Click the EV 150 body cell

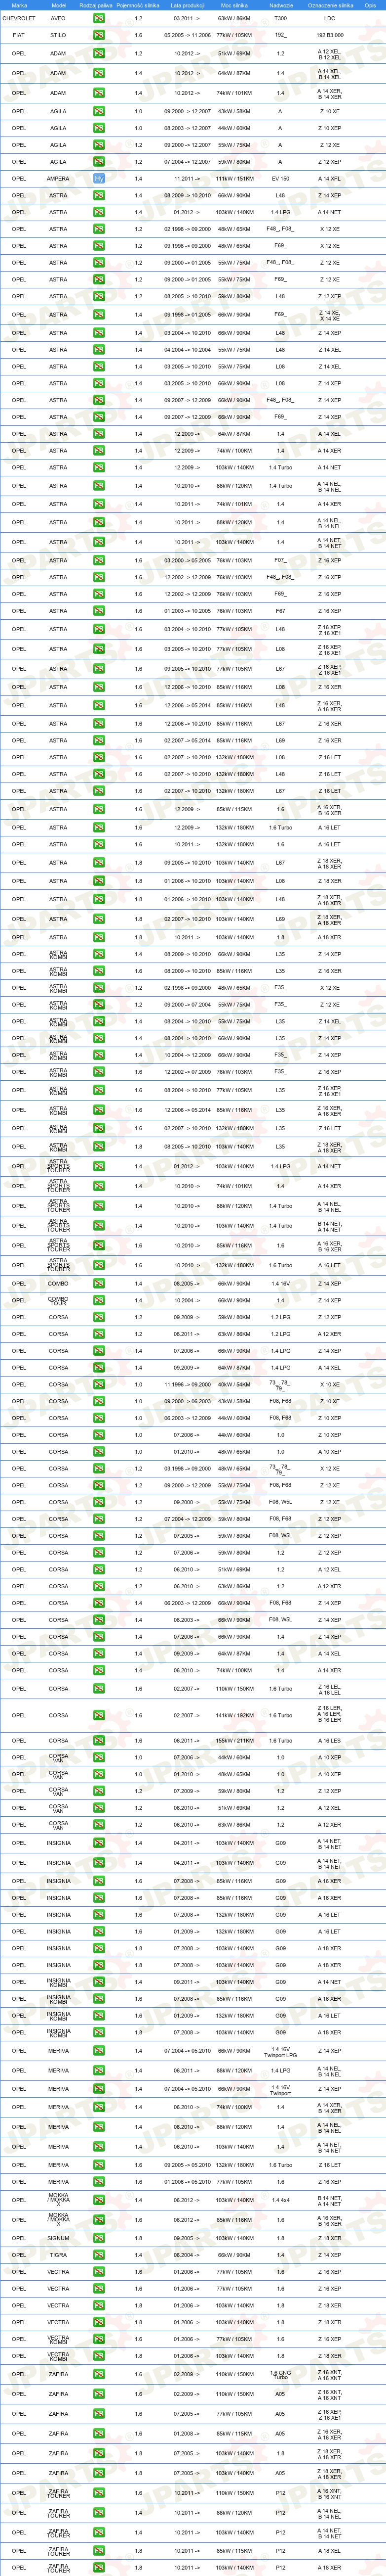click(280, 179)
